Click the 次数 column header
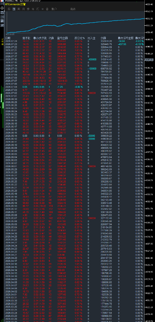The width and height of the screenshot is (155, 322). 51,38
